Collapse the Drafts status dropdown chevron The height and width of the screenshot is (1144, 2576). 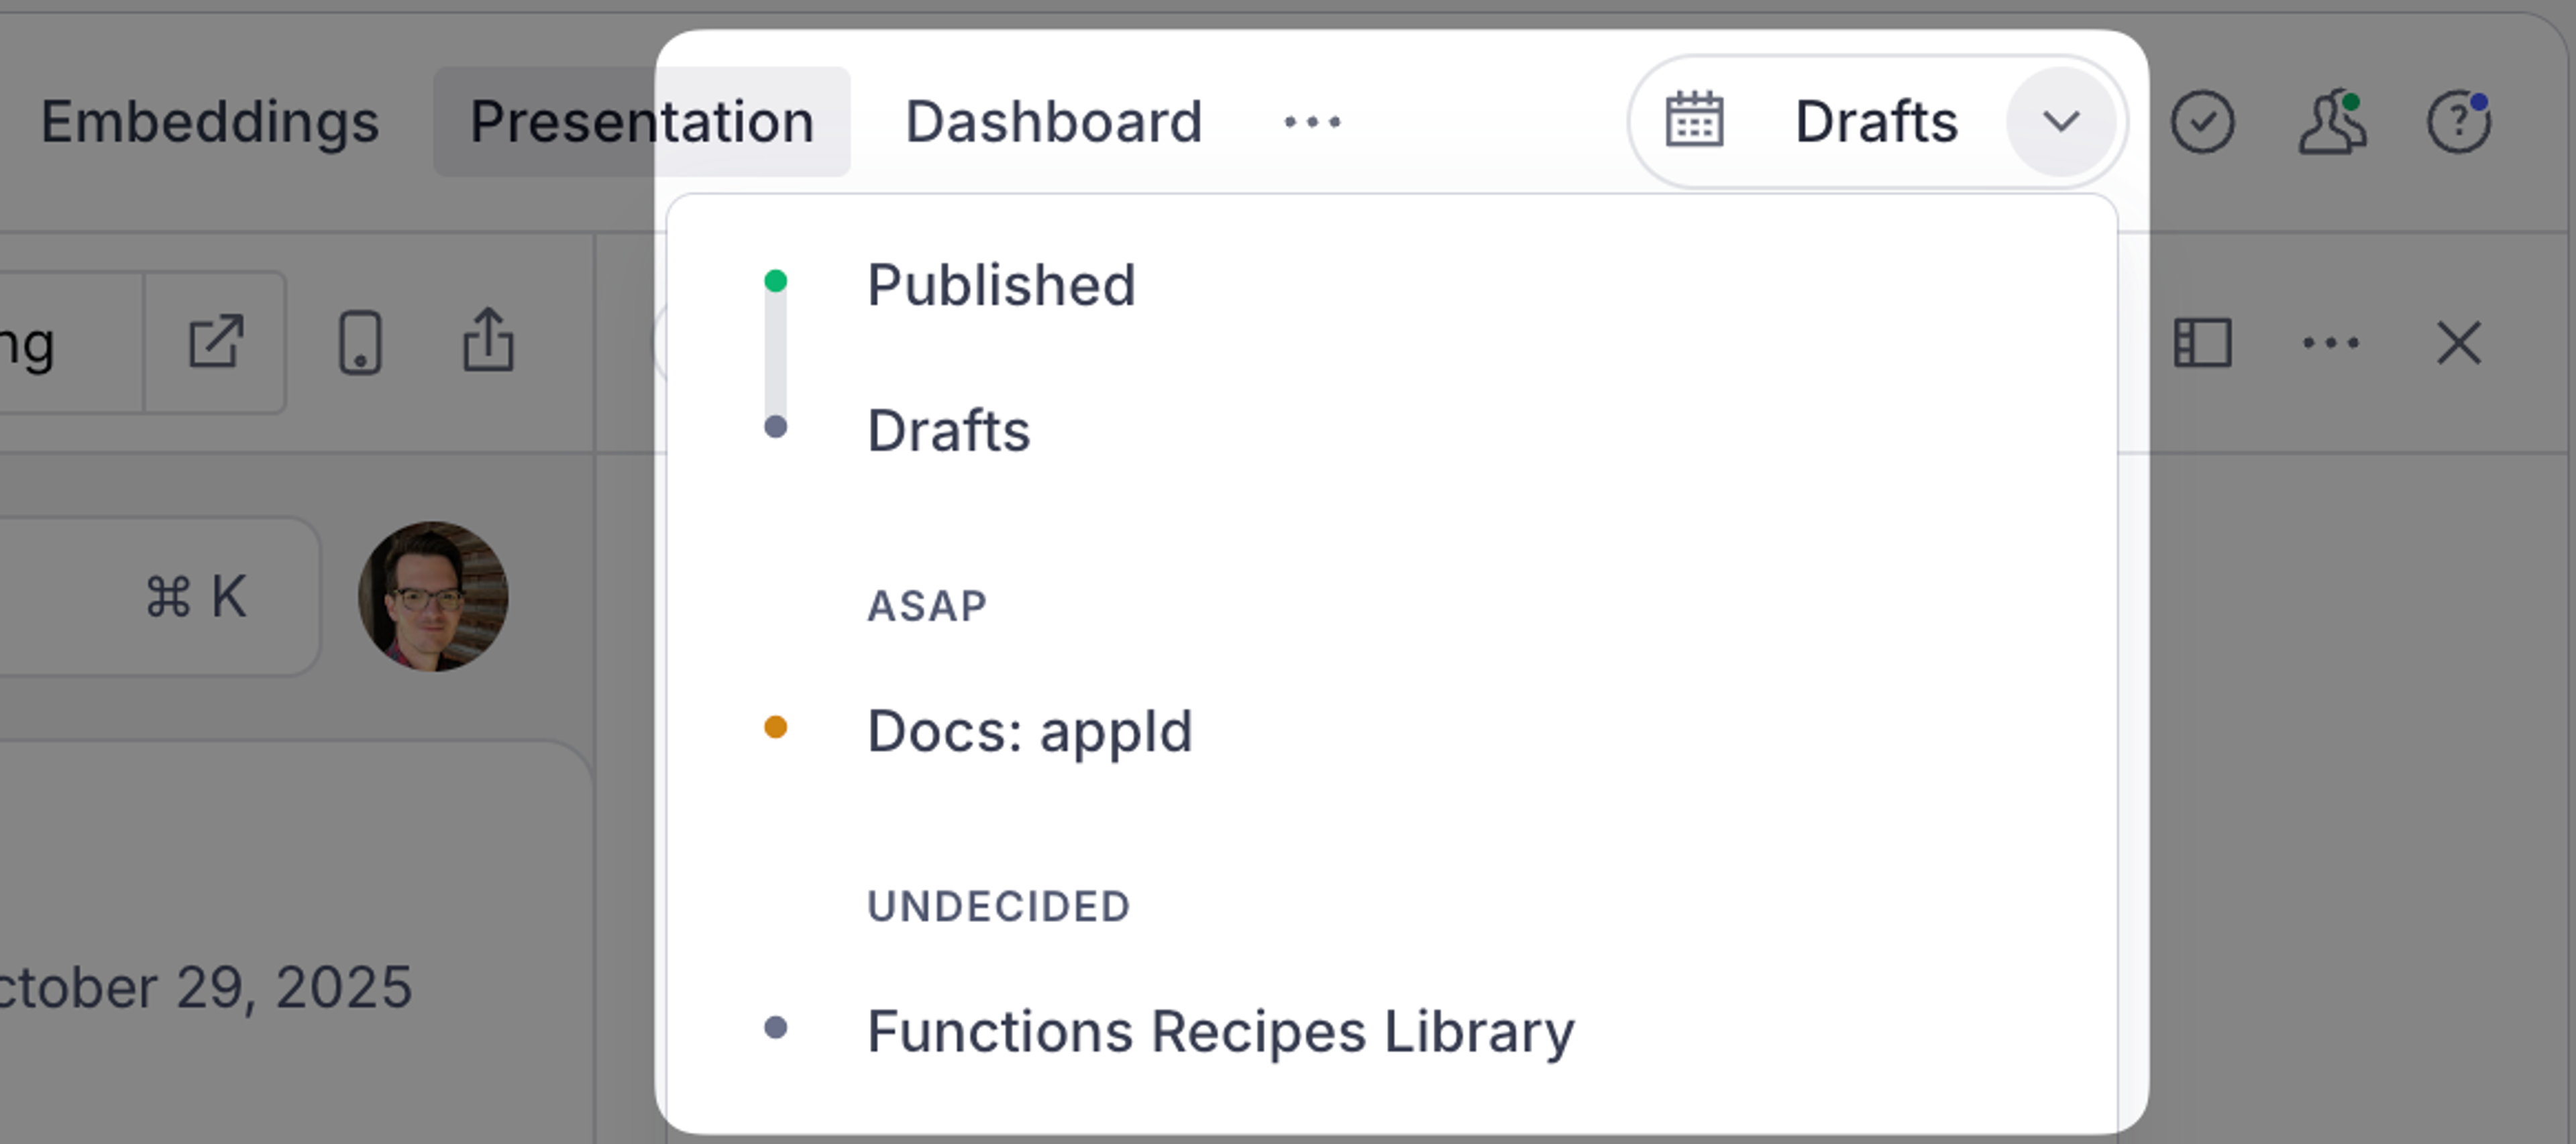(2061, 121)
